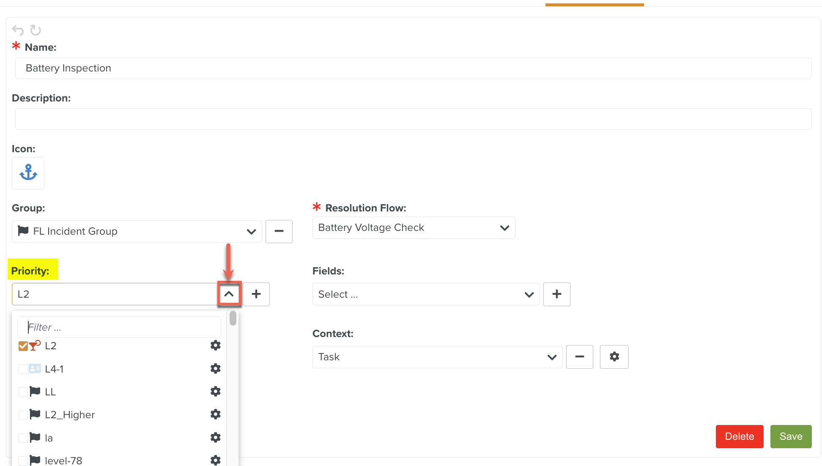Enable the LL priority checkbox

[23, 391]
